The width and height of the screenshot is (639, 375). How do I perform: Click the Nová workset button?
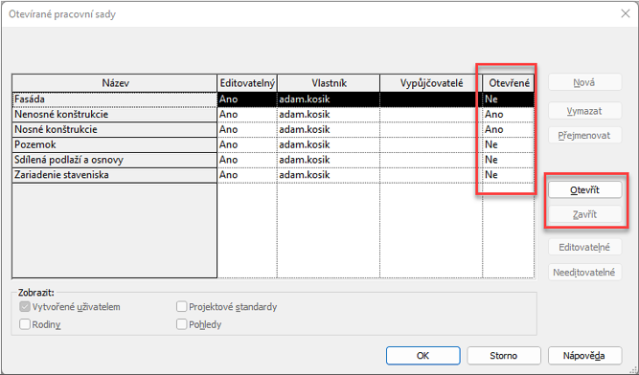[584, 82]
